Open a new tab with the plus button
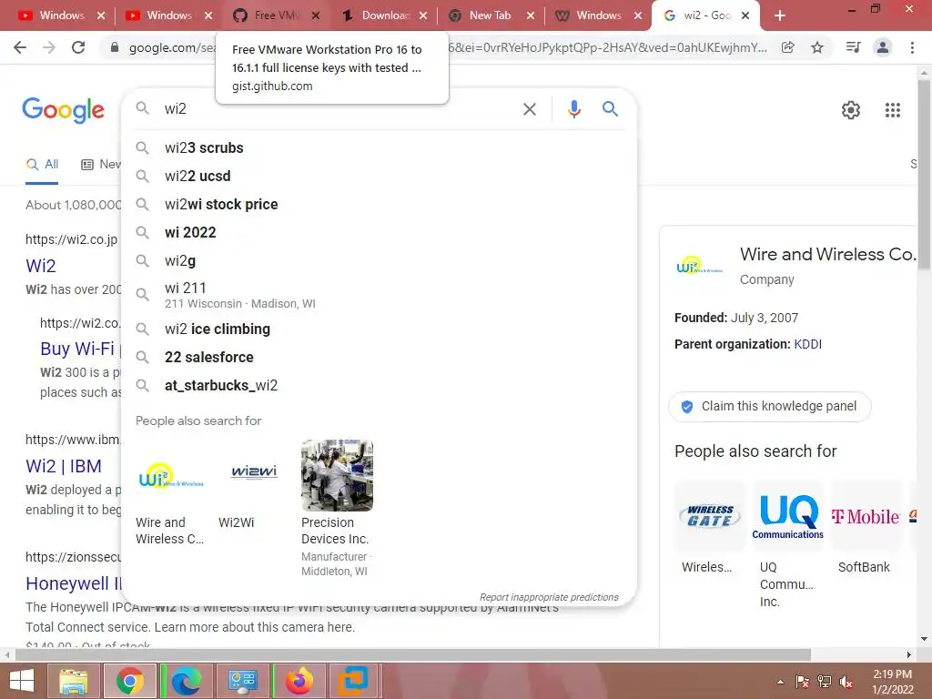 [780, 15]
